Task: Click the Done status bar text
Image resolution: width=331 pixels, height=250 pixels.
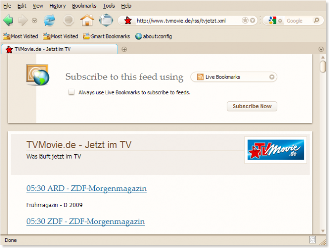Action: pyautogui.click(x=11, y=240)
